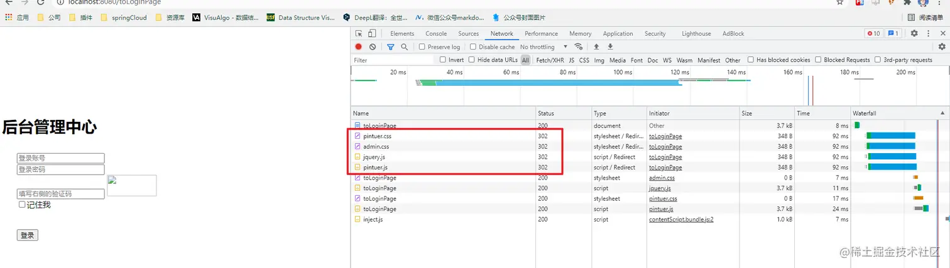Image resolution: width=950 pixels, height=268 pixels.
Task: Open DevTools three-dot customize menu
Action: tap(928, 34)
